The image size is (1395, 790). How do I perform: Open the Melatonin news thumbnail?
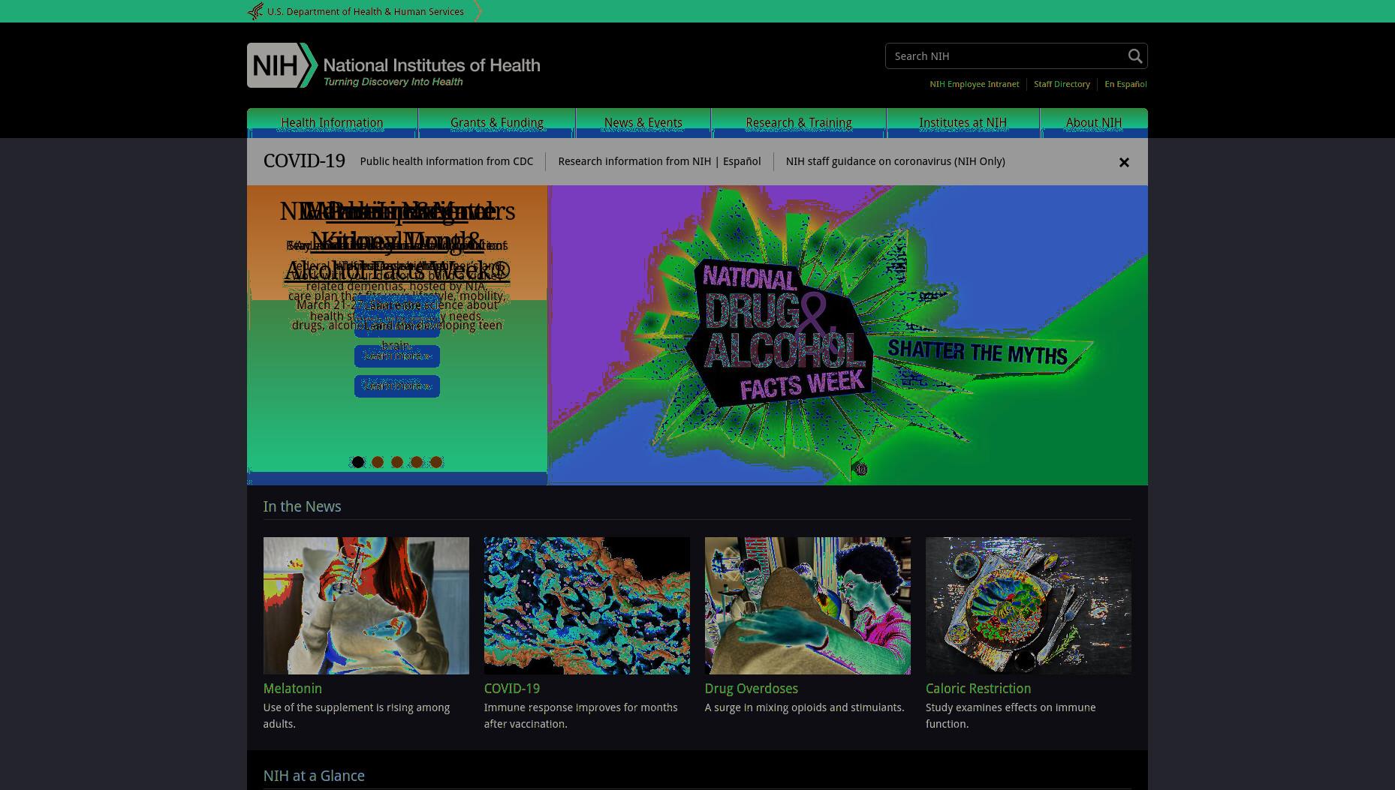click(x=366, y=605)
